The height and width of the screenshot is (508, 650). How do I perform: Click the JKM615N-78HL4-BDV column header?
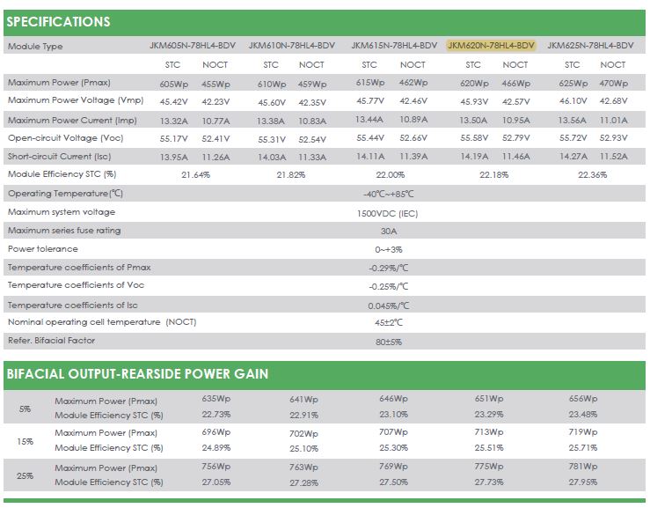click(393, 45)
